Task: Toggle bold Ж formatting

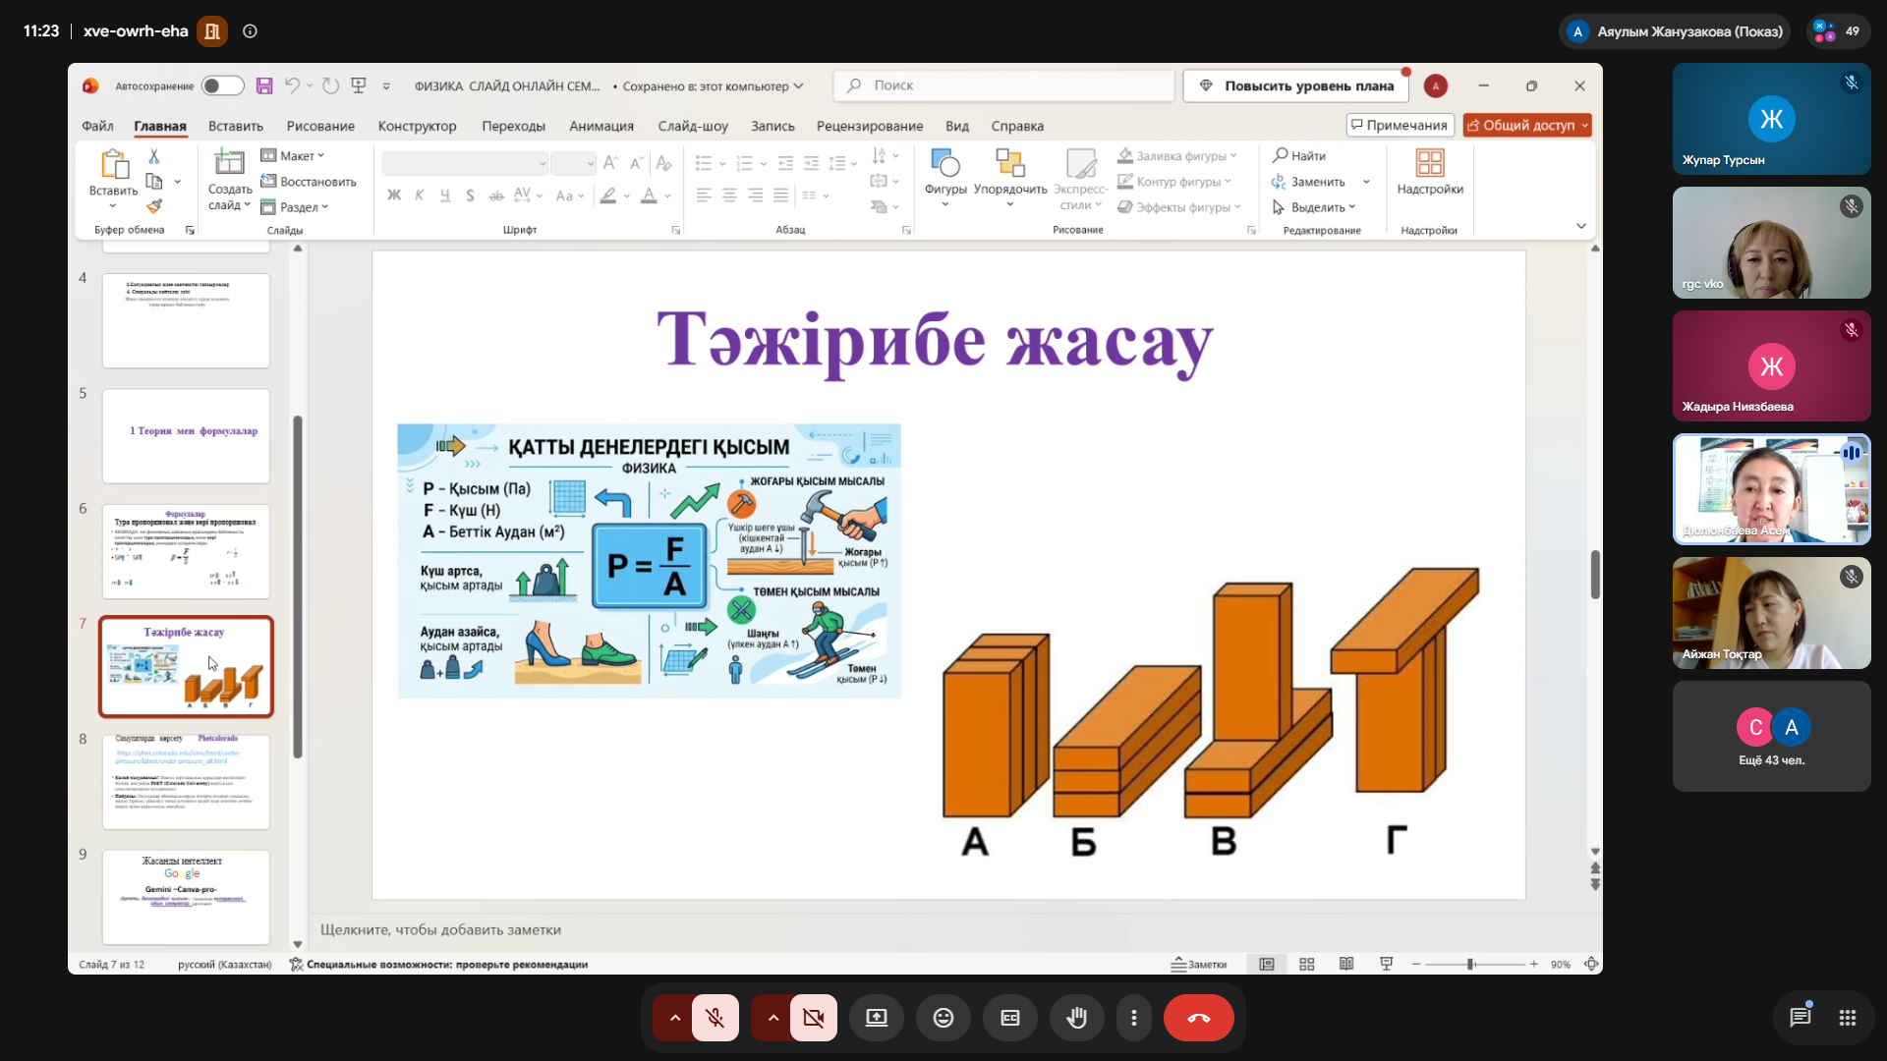Action: tap(394, 195)
